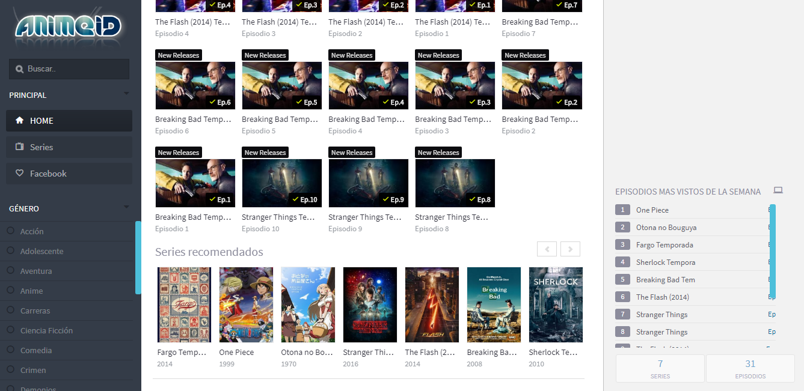Open Stranger Things ranked 7 in list
Image resolution: width=804 pixels, height=391 pixels.
(661, 315)
